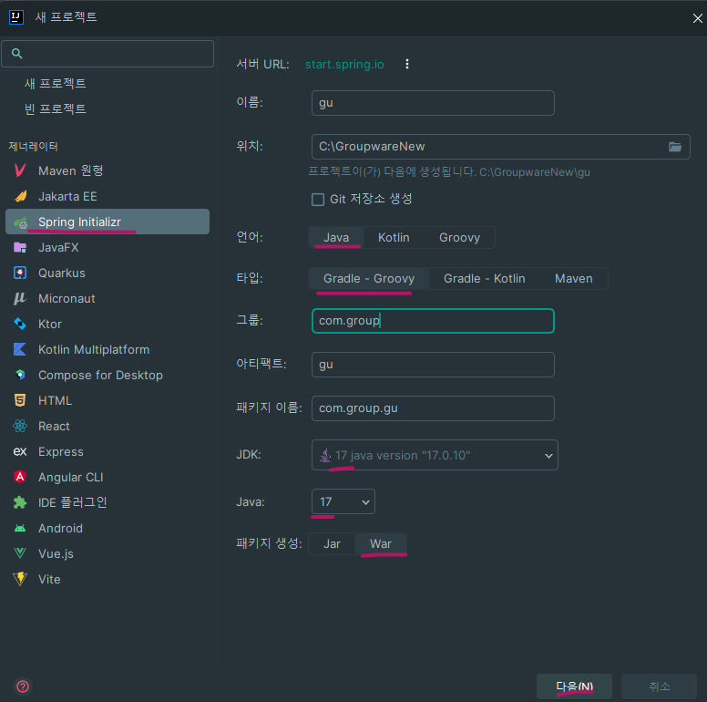
Task: Click the HTML5 shield icon
Action: point(20,400)
